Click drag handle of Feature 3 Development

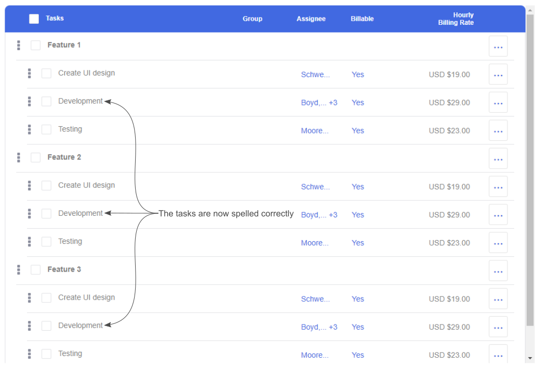tap(30, 326)
